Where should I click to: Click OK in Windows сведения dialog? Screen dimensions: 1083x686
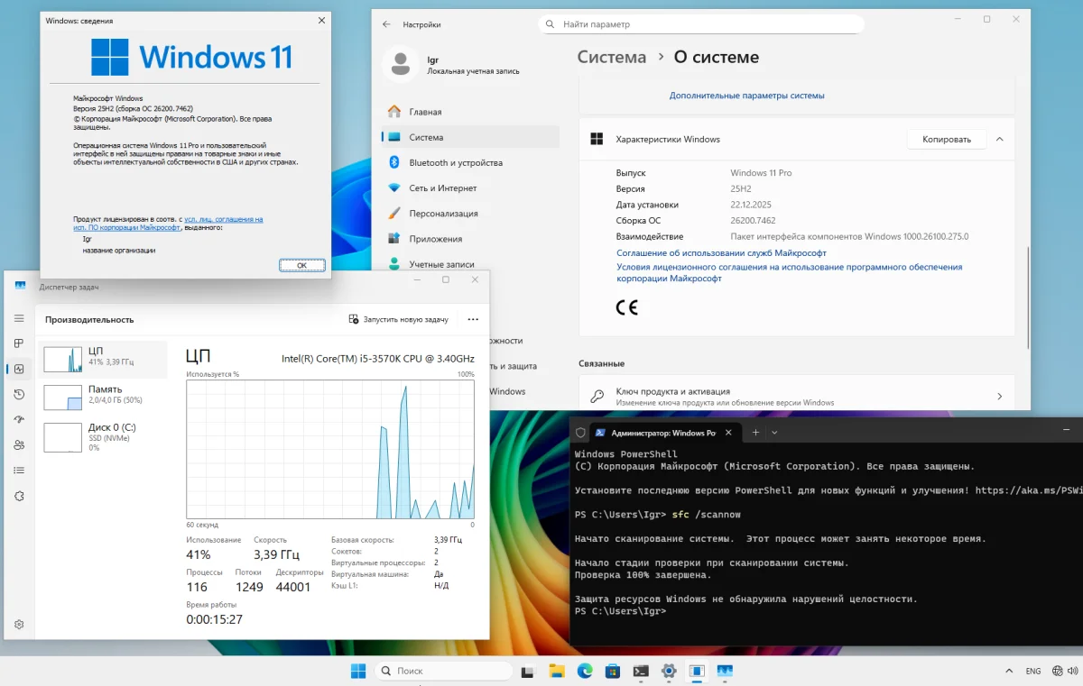301,265
